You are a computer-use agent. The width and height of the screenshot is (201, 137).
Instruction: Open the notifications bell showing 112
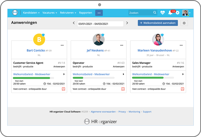170,13
